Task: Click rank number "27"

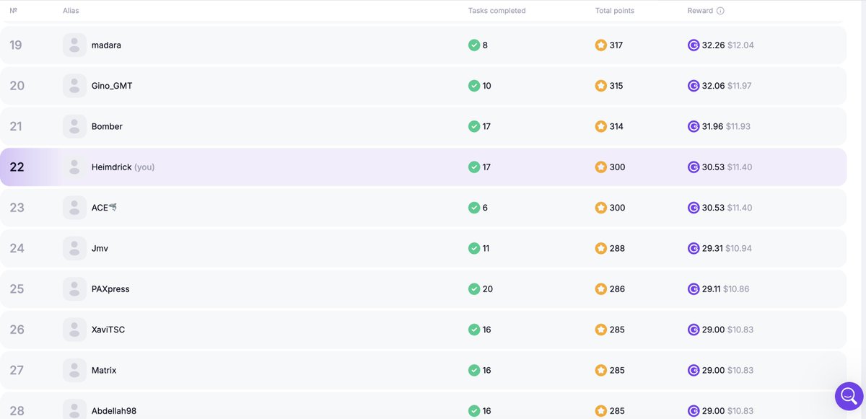Action: [17, 370]
